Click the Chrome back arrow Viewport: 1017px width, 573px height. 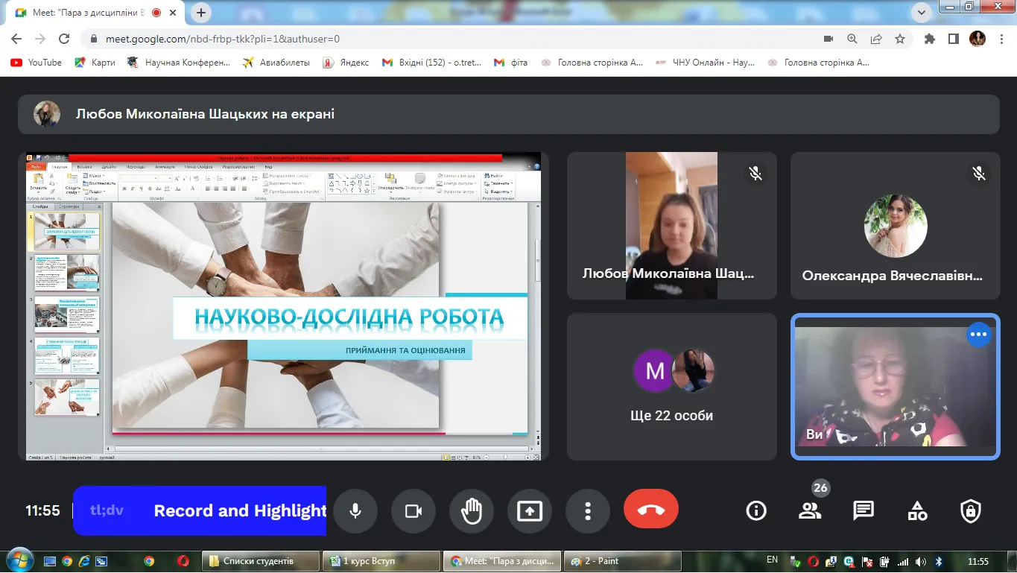click(16, 39)
